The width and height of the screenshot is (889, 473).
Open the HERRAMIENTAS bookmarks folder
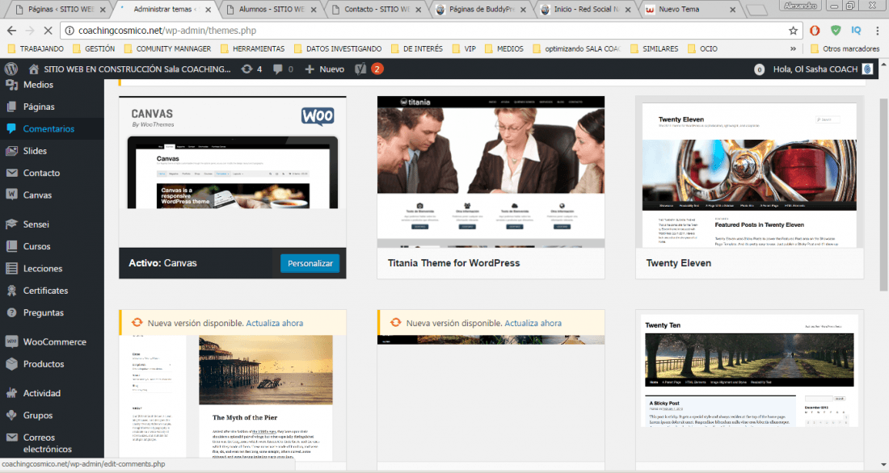[x=252, y=48]
